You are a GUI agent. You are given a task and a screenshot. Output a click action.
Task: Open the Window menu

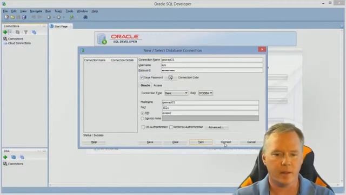82,11
